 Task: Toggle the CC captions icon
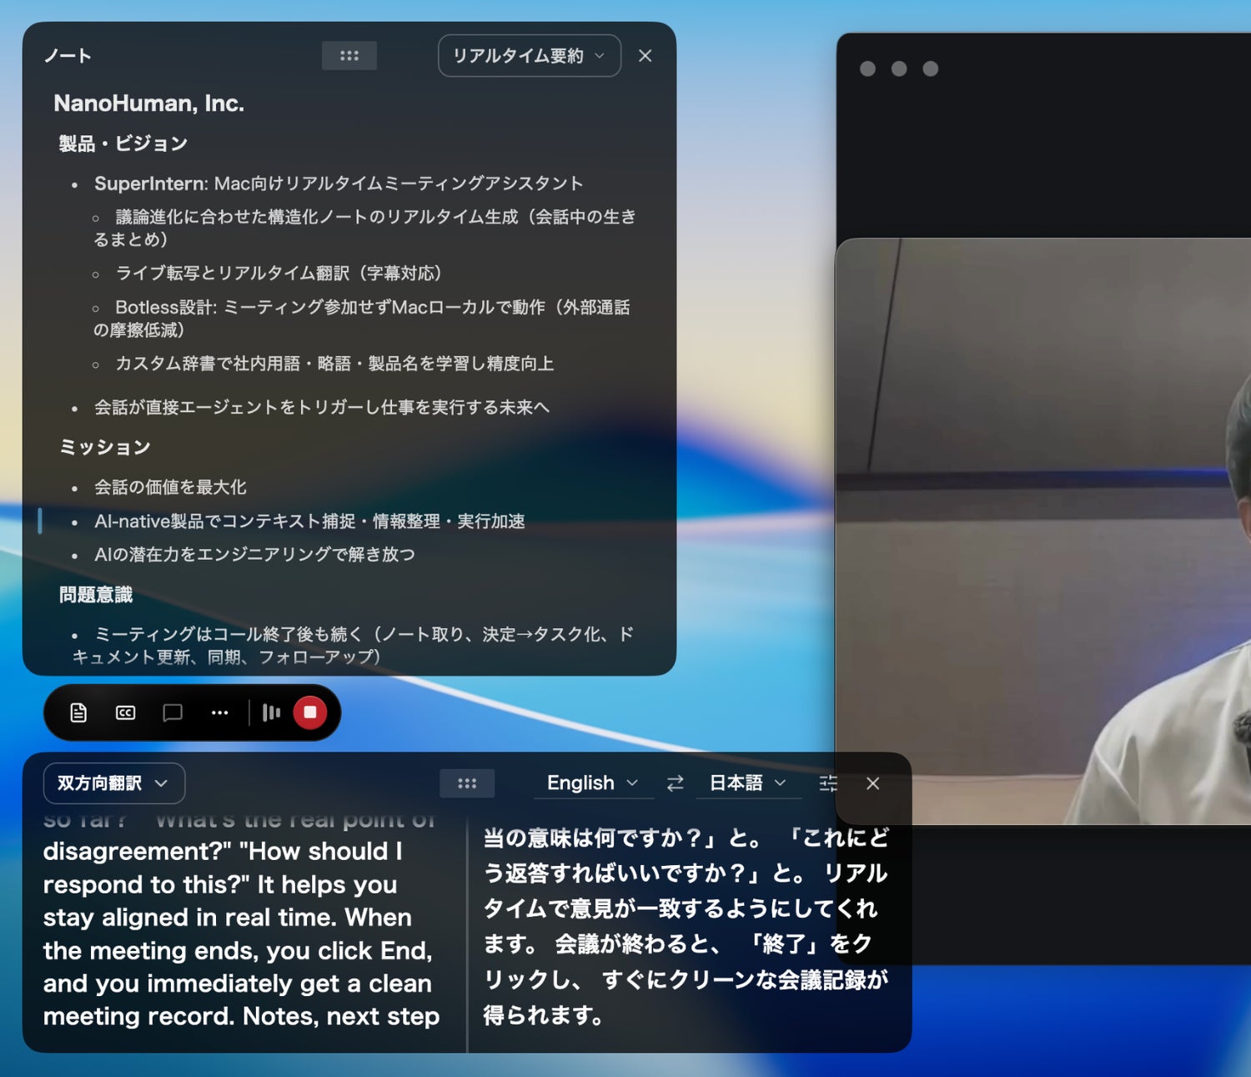tap(125, 712)
